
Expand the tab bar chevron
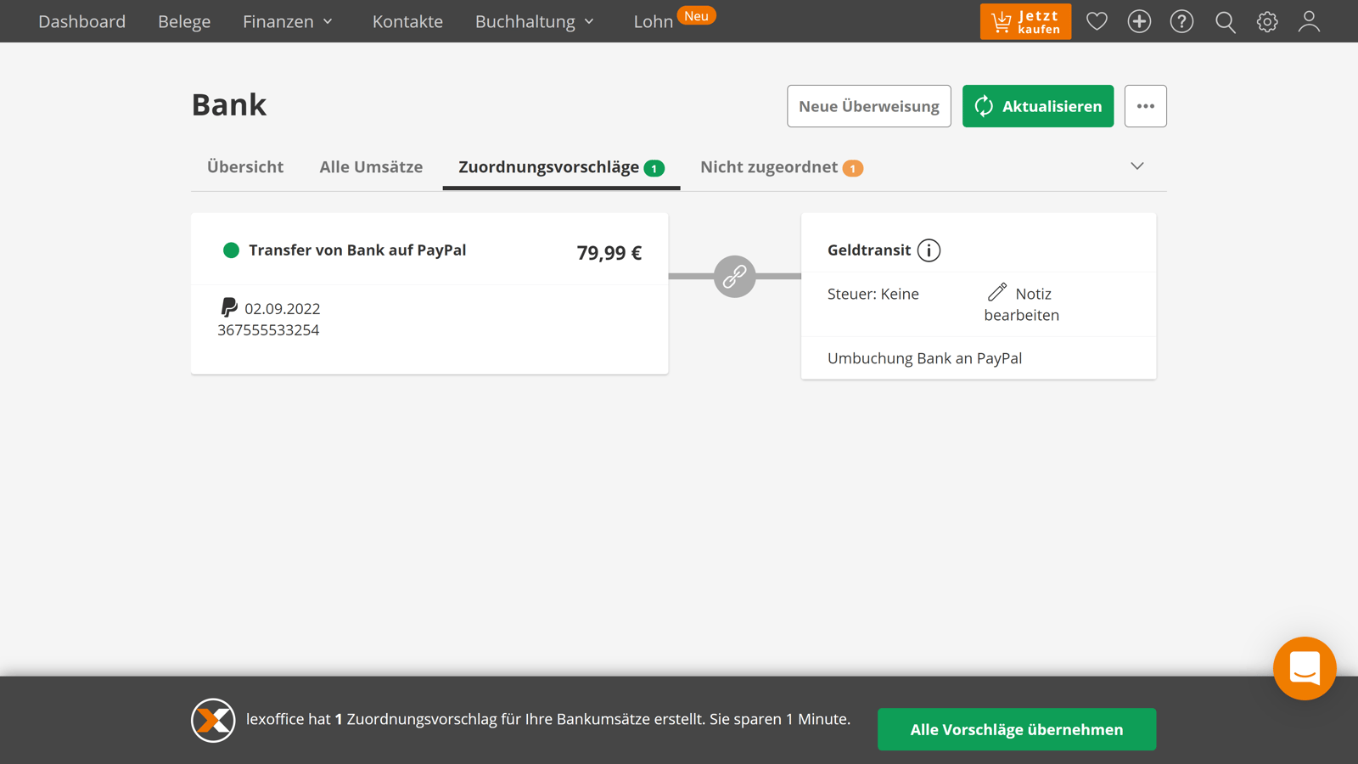point(1137,166)
